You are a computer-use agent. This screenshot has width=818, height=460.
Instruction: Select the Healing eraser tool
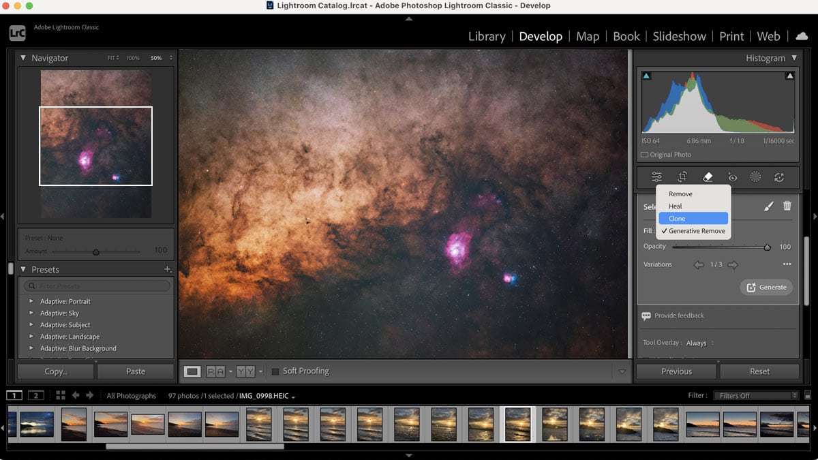(x=708, y=177)
